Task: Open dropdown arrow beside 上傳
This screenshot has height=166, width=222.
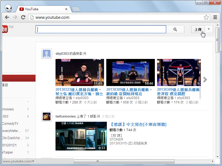Action: point(209,29)
